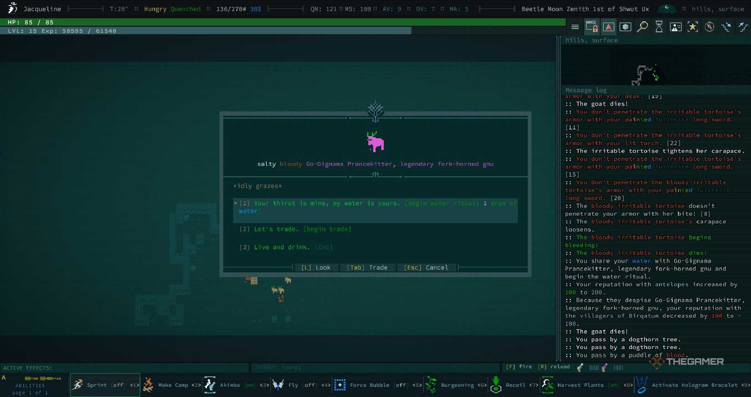
Task: Activate Hologram Bracelet ability icon
Action: pyautogui.click(x=642, y=385)
